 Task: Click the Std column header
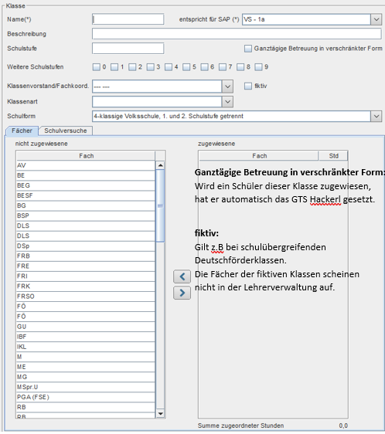click(333, 156)
